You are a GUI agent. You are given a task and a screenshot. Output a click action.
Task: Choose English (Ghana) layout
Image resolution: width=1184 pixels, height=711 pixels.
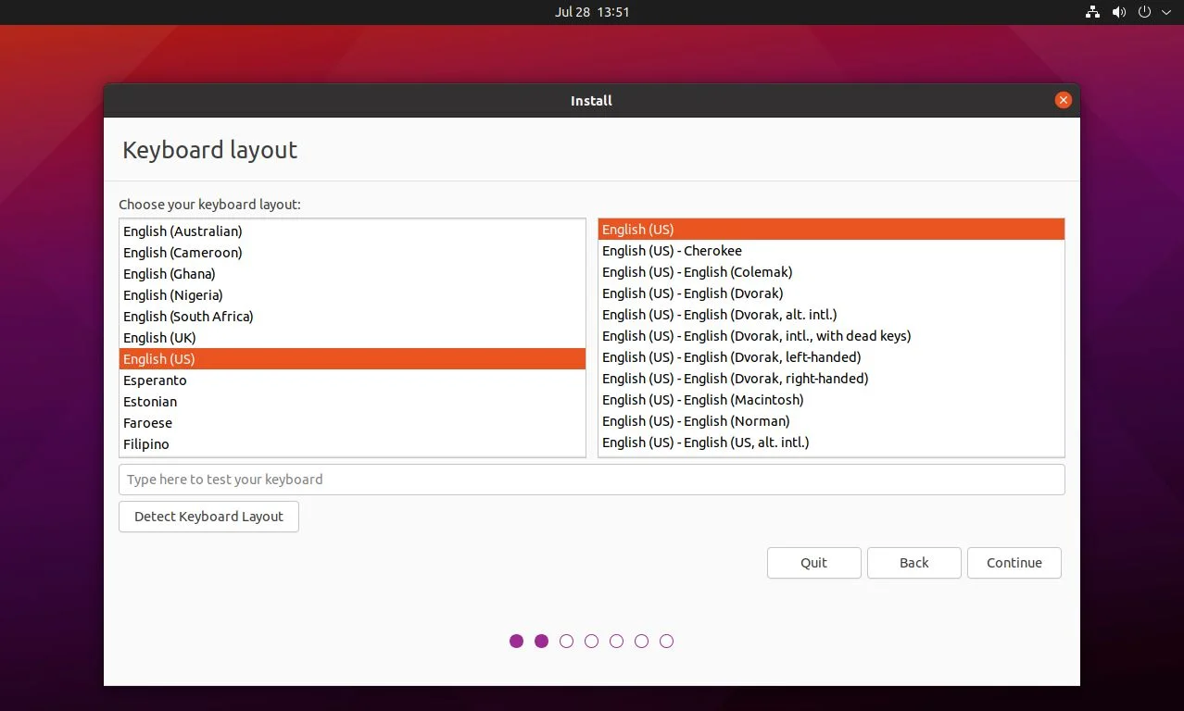[x=352, y=274]
